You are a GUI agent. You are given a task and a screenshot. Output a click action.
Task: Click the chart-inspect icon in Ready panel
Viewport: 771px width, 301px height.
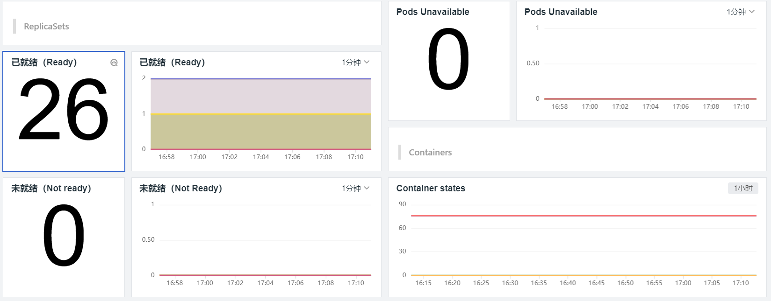(114, 63)
